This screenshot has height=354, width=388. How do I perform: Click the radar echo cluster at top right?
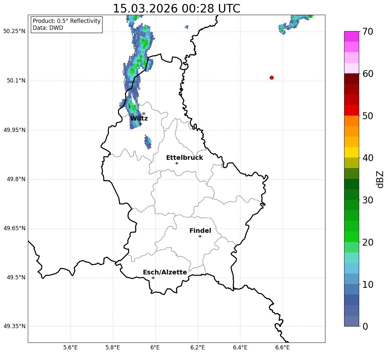point(296,23)
